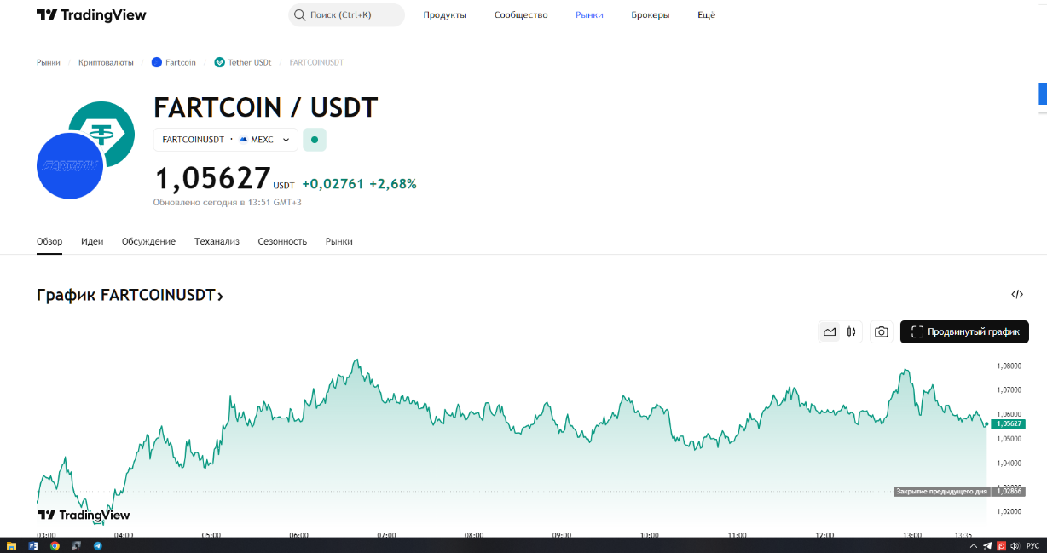
Task: Click the Telegram icon beside the tray arrow
Action: pos(987,545)
